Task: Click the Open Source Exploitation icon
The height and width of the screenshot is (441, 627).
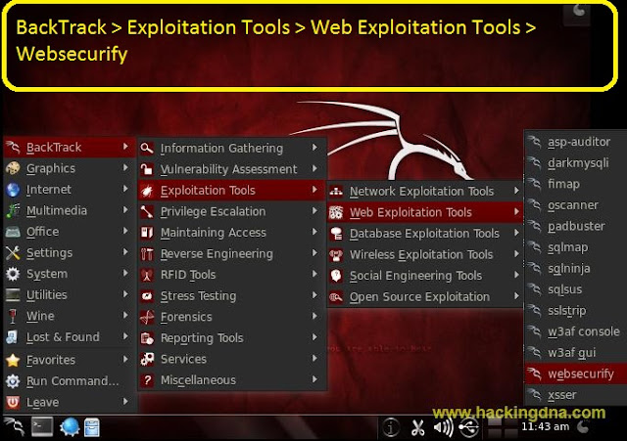Action: (336, 297)
